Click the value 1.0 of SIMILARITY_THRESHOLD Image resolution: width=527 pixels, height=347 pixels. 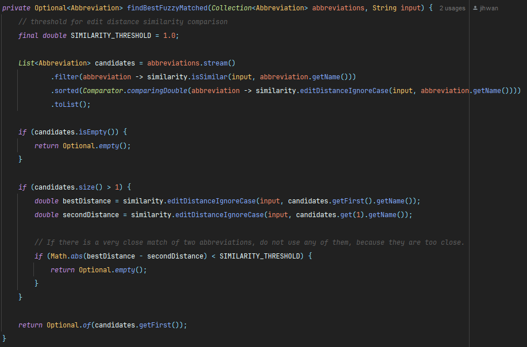[169, 35]
